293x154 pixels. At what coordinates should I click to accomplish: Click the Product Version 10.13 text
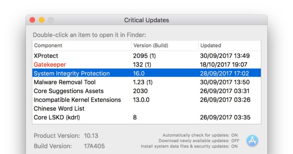click(92, 136)
